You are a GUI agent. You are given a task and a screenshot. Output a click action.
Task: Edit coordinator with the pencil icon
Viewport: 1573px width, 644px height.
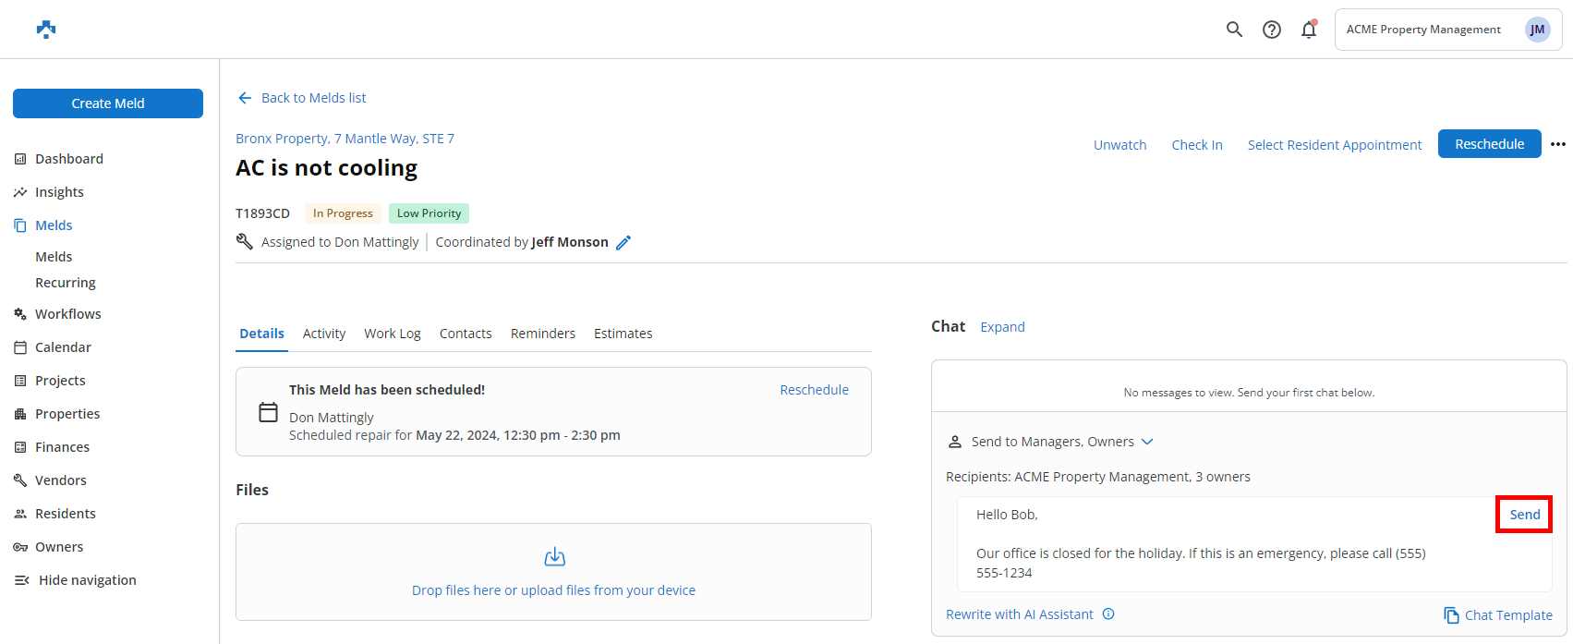[x=623, y=243]
